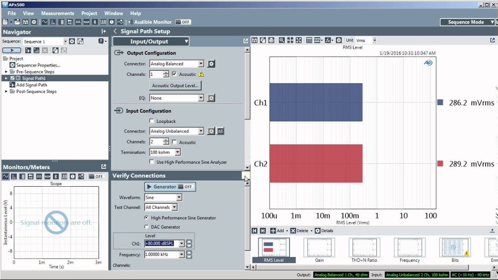Expand the Pre-Sequence Steps tree node

[x=6, y=72]
